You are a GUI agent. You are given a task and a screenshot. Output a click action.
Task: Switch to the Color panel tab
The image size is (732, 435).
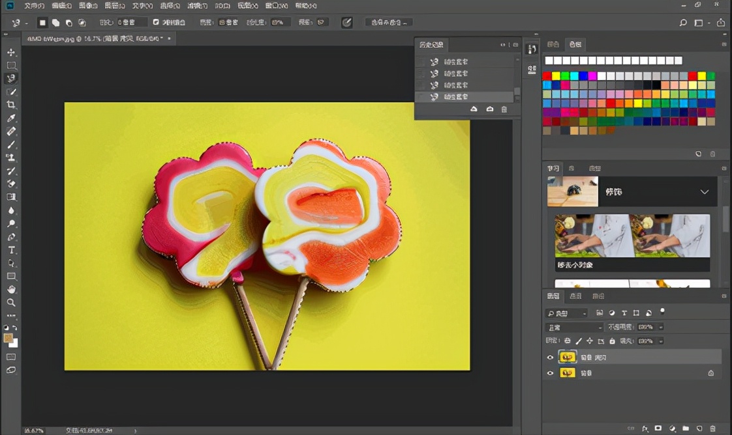tap(553, 44)
